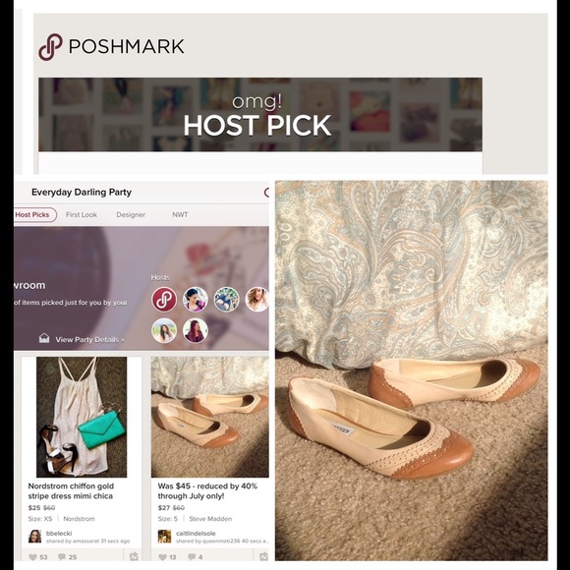Switch to the First Look tab
Image resolution: width=570 pixels, height=570 pixels.
point(82,215)
